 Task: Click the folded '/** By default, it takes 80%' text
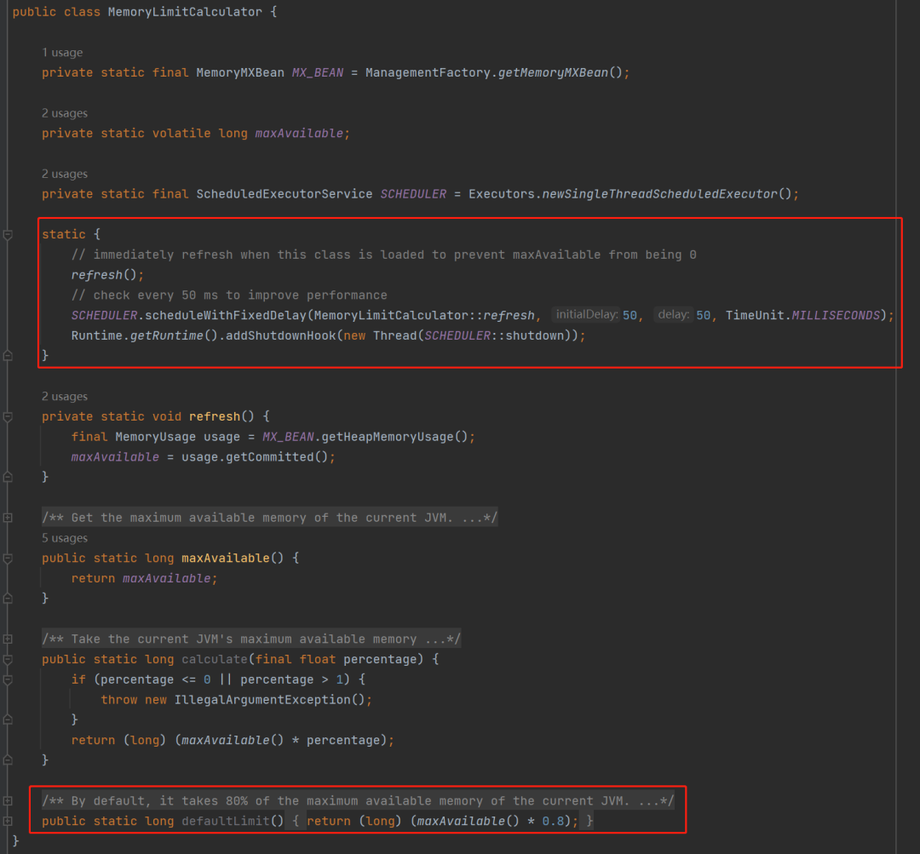[358, 800]
